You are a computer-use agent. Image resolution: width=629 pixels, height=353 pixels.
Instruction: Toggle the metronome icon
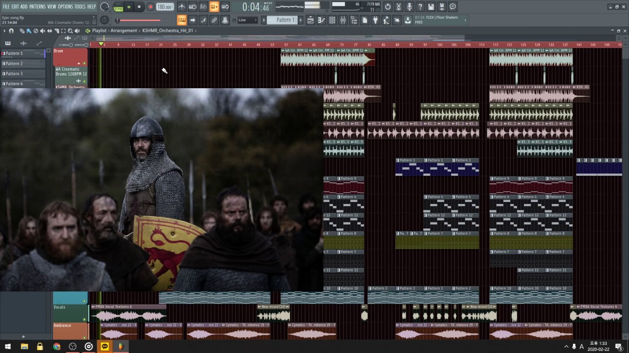tap(182, 7)
